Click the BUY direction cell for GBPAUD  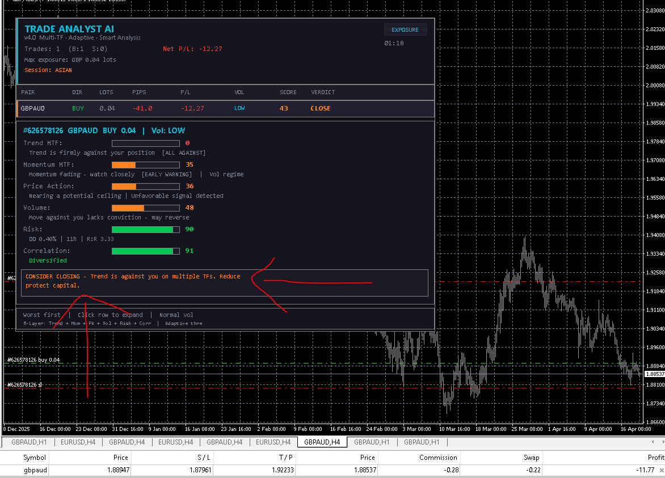coord(78,108)
